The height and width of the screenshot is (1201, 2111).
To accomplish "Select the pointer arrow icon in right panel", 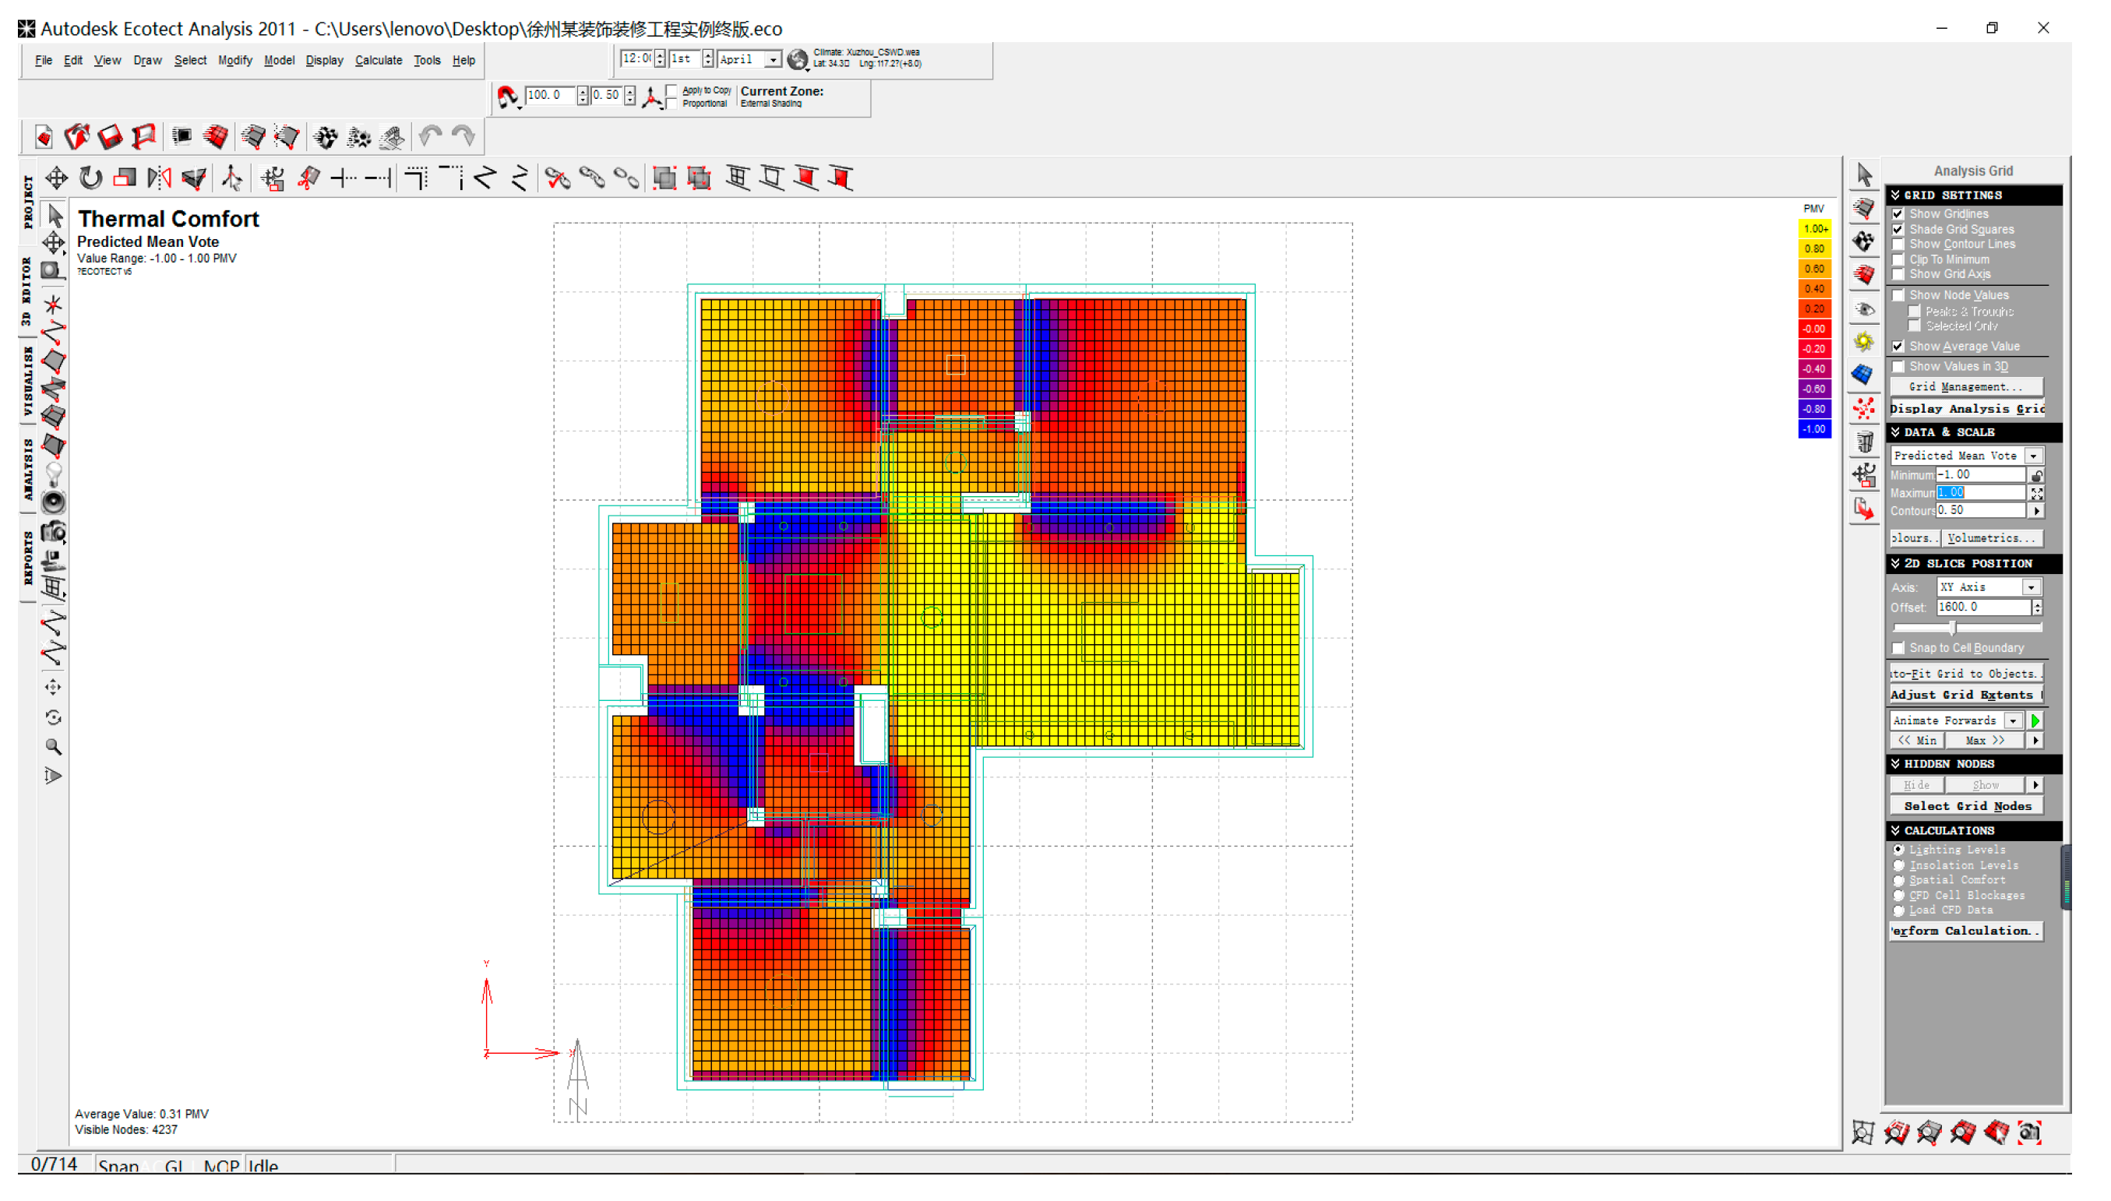I will click(x=1863, y=175).
